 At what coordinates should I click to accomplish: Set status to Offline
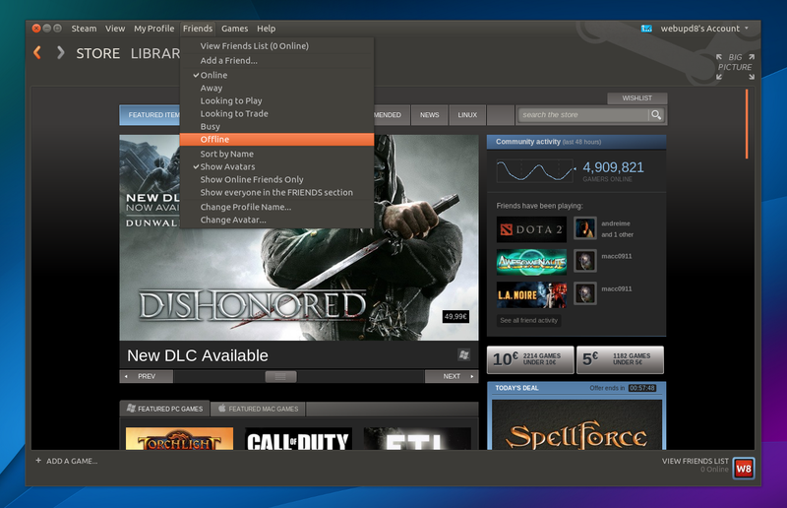coord(276,140)
